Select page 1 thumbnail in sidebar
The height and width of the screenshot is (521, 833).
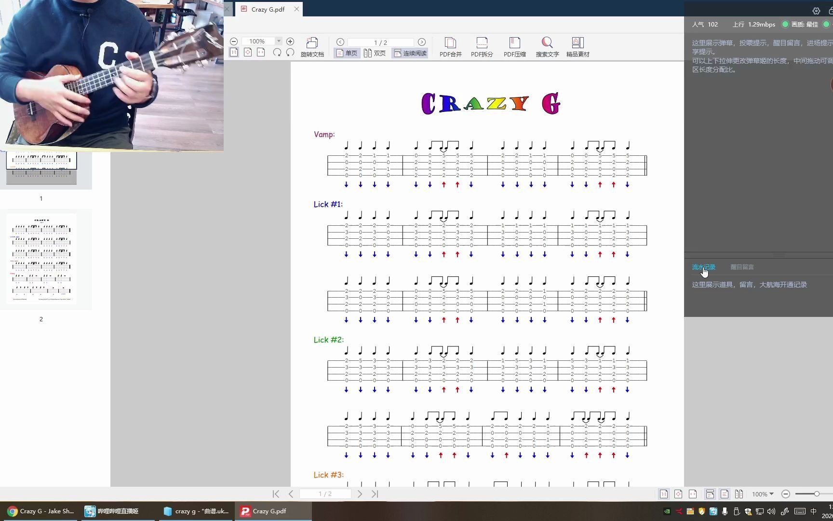pos(41,167)
